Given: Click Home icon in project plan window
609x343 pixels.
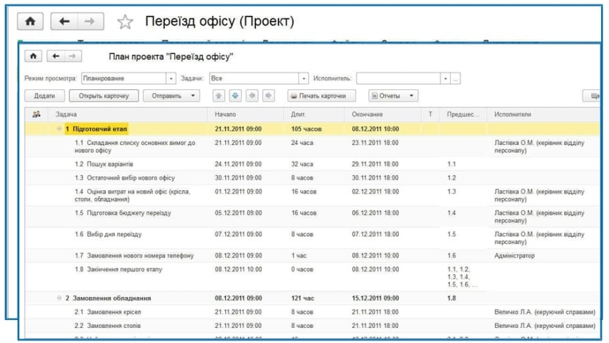Looking at the screenshot, I should (34, 56).
